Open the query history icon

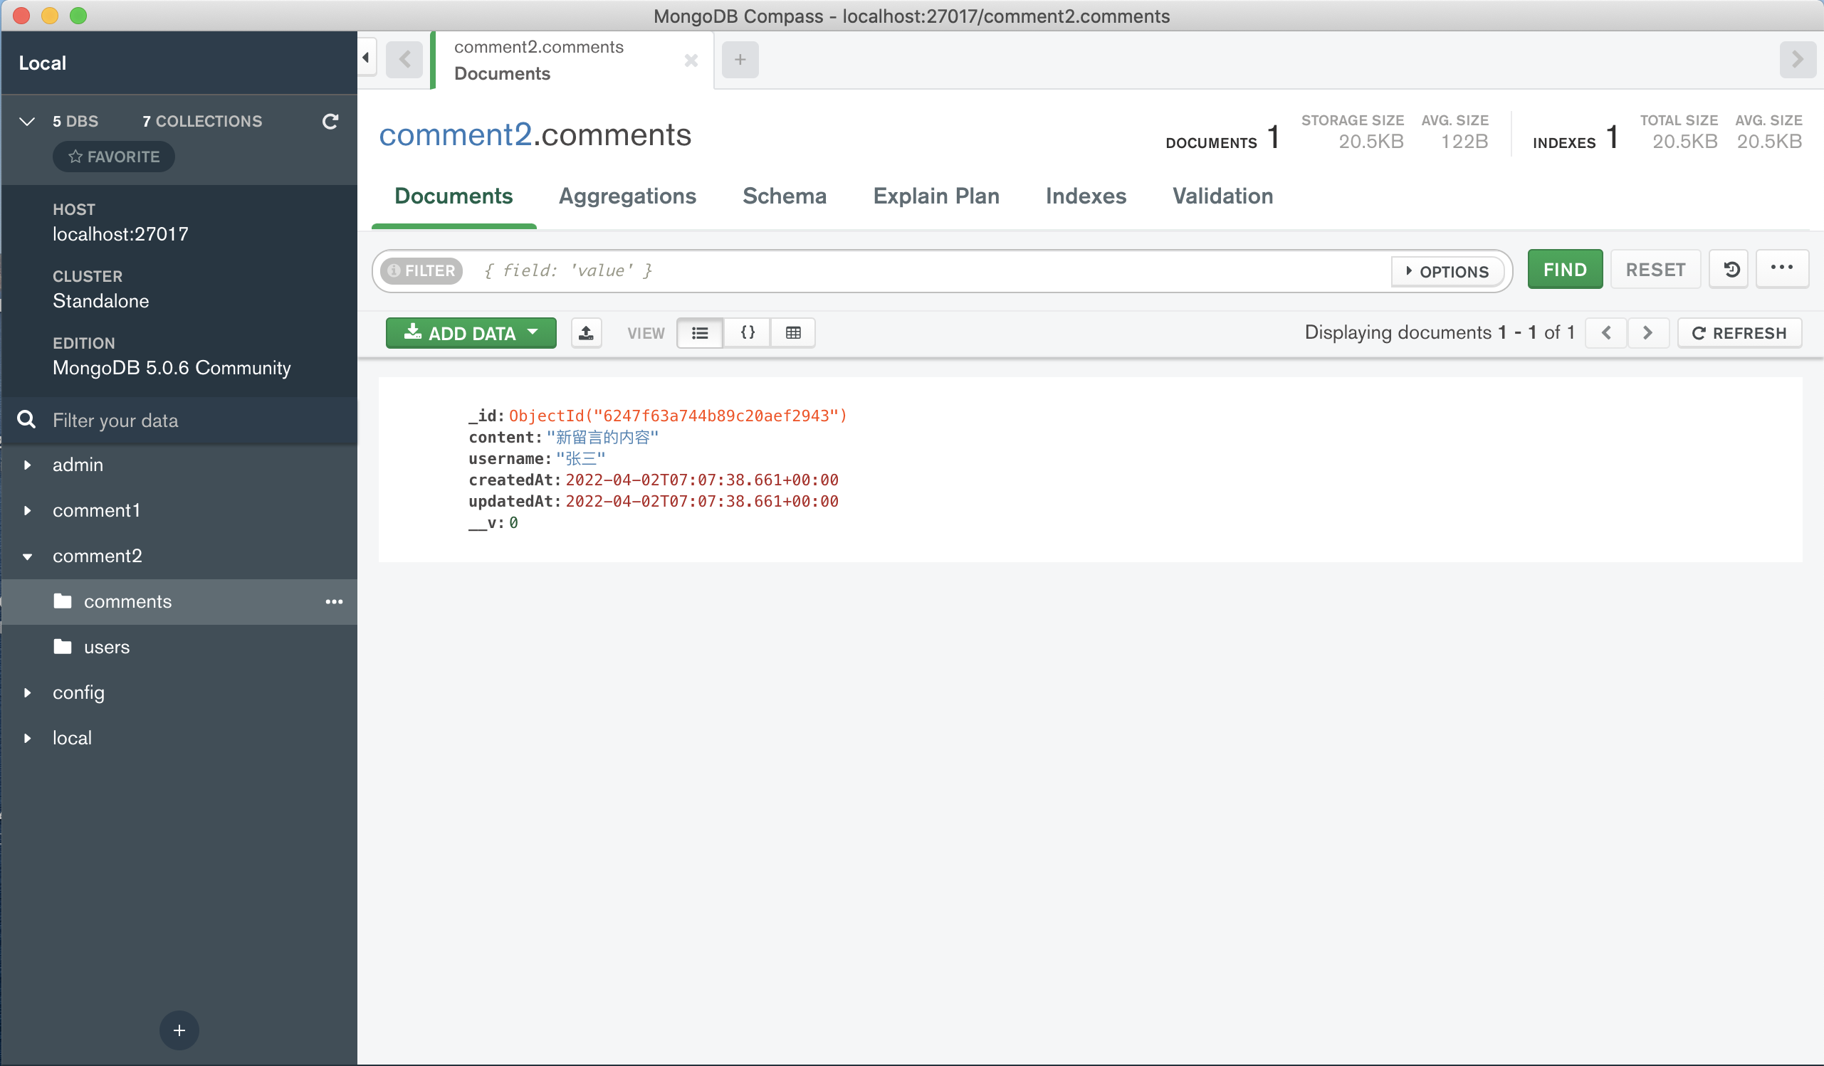tap(1731, 270)
